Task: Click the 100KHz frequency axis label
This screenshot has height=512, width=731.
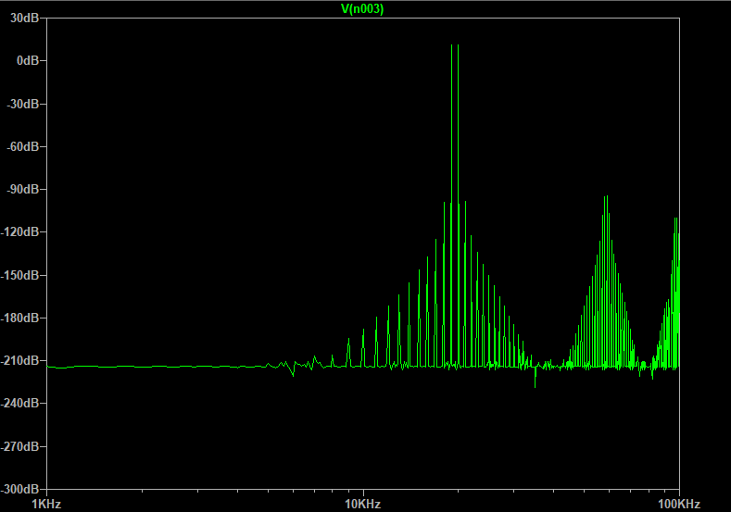Action: 679,504
